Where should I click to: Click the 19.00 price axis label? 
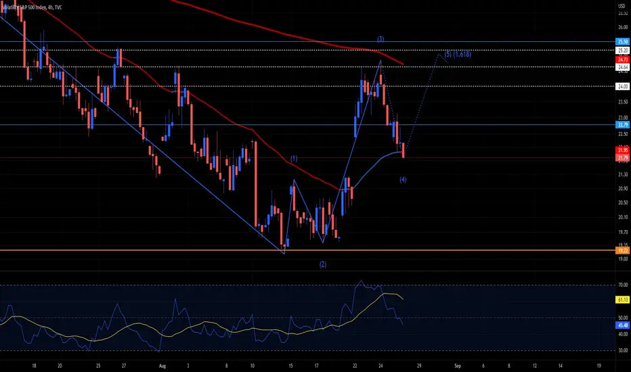pos(623,259)
